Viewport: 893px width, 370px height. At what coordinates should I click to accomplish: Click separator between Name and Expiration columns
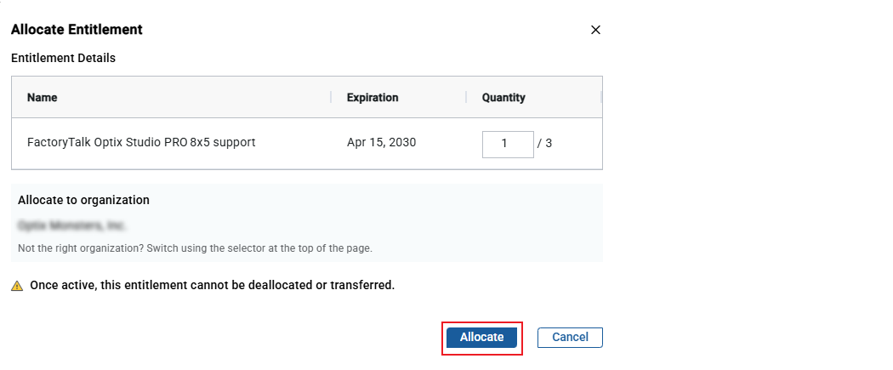(331, 98)
